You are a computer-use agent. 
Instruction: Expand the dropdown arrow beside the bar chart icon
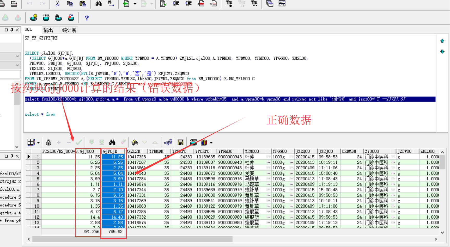tap(211, 143)
